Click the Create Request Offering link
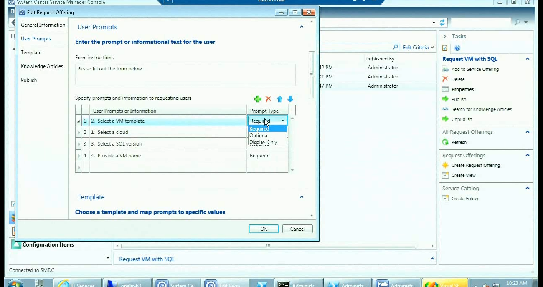Screen dimensions: 543x287 [476, 165]
